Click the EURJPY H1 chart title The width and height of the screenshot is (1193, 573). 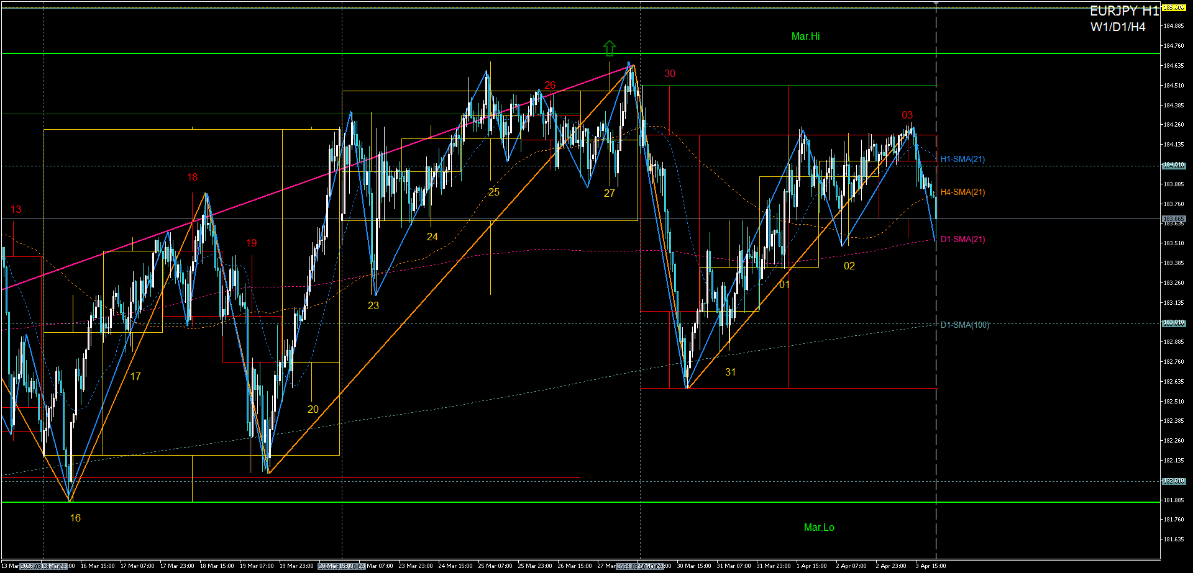pyautogui.click(x=1124, y=11)
